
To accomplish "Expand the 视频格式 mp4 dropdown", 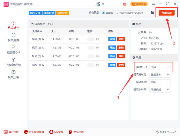I will click(x=160, y=67).
